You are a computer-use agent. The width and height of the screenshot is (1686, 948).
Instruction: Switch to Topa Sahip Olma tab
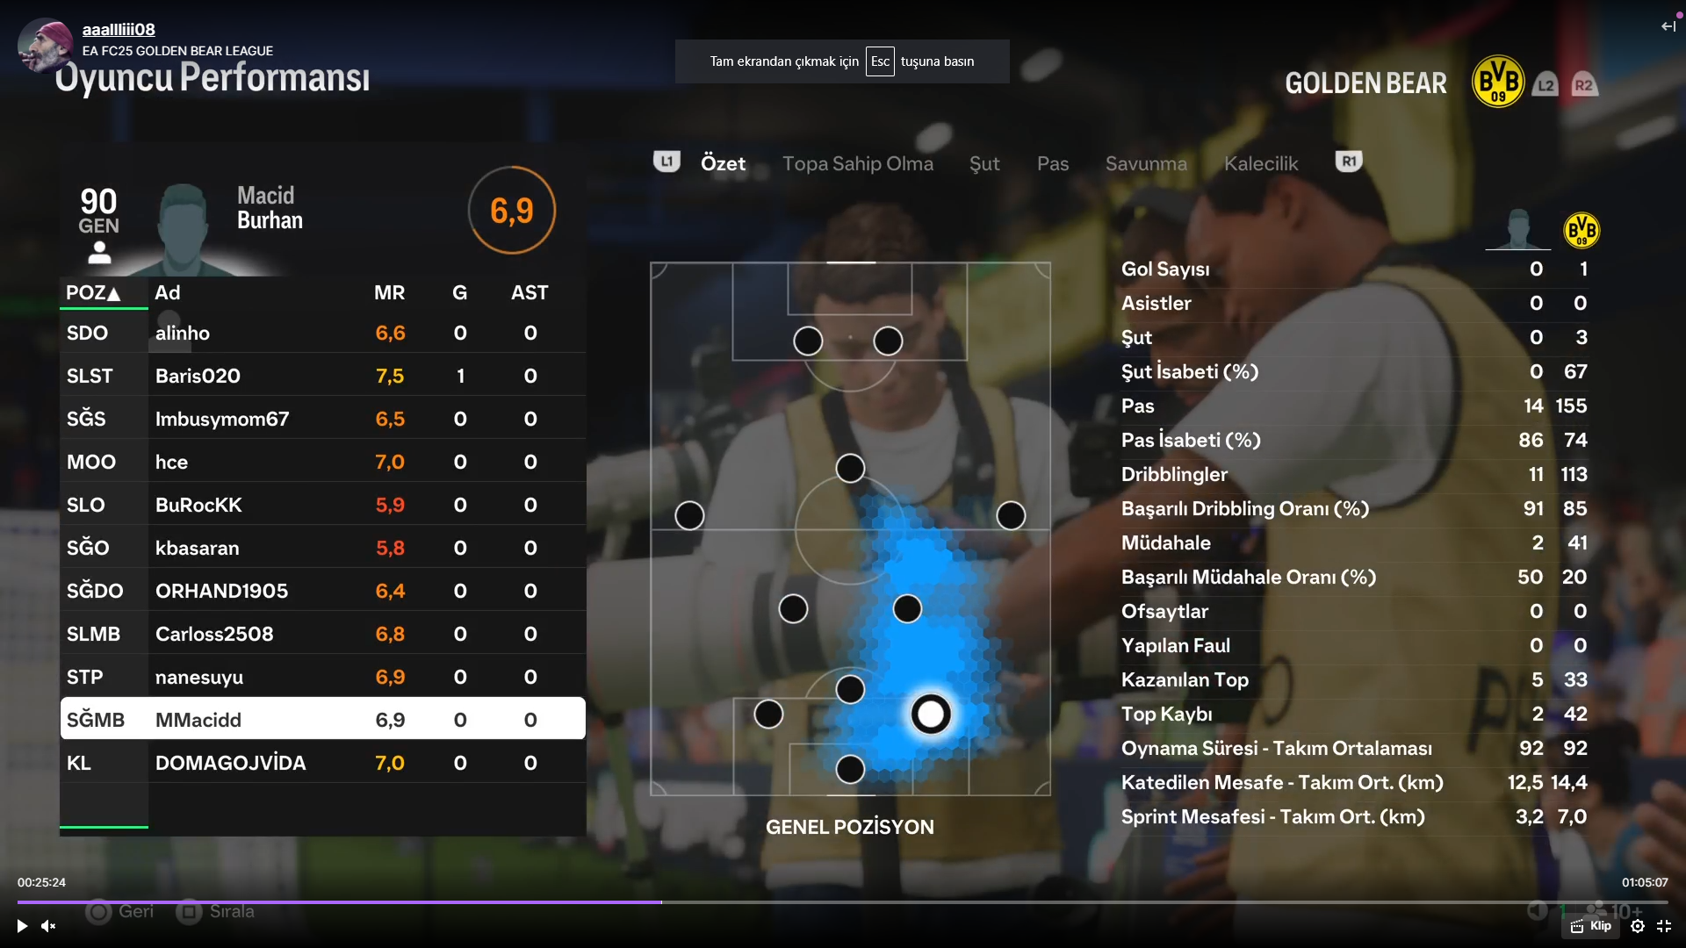pos(858,163)
